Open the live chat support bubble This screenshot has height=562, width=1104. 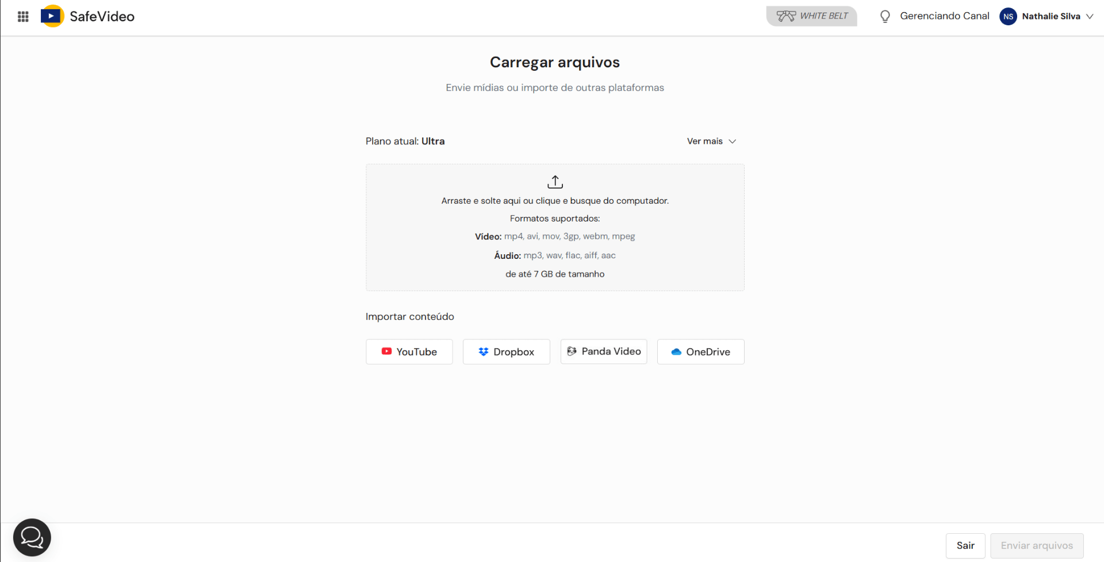coord(32,538)
